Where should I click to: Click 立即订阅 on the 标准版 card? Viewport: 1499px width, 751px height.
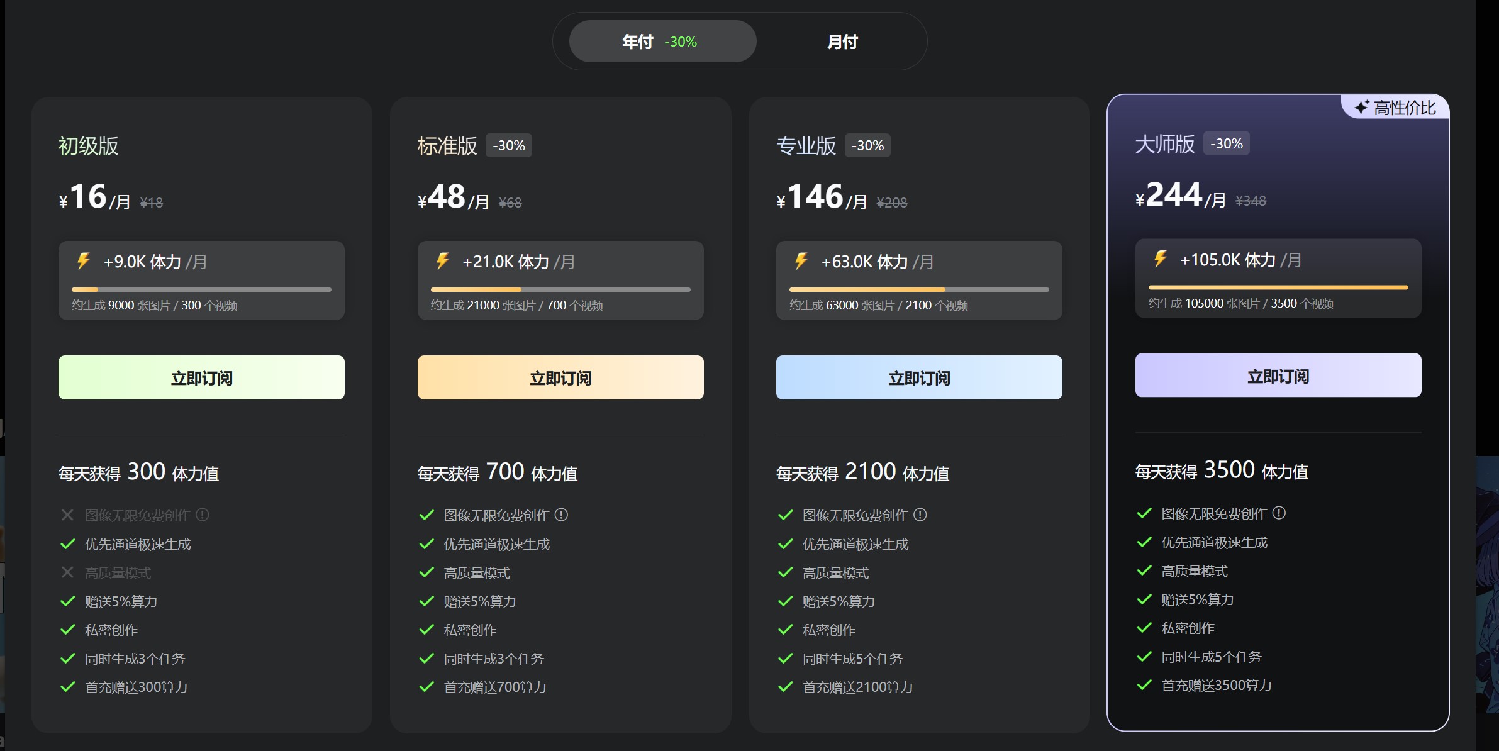[x=560, y=377]
